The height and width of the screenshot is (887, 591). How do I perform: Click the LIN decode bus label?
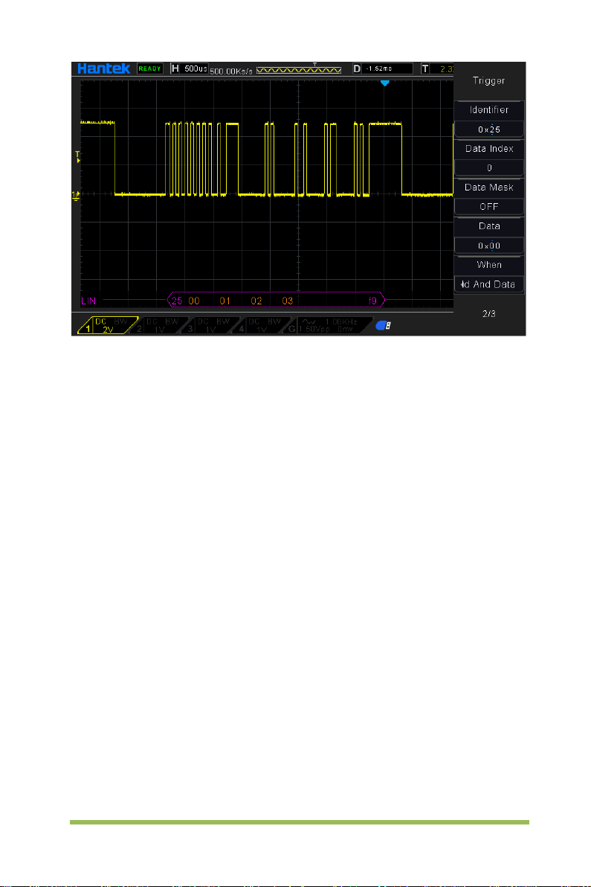pos(88,301)
